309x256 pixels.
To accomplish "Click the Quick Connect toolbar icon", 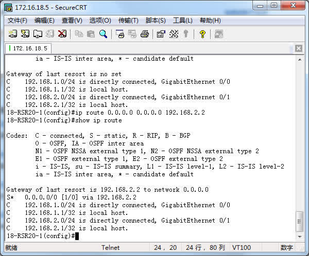I will coord(25,34).
